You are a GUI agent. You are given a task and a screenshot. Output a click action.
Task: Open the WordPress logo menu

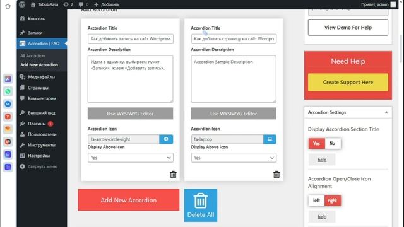(x=22, y=4)
